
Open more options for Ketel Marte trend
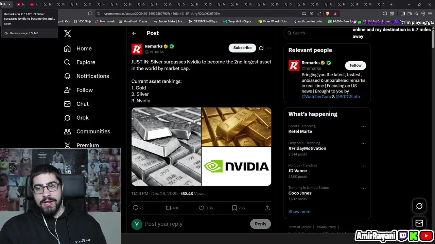363,127
